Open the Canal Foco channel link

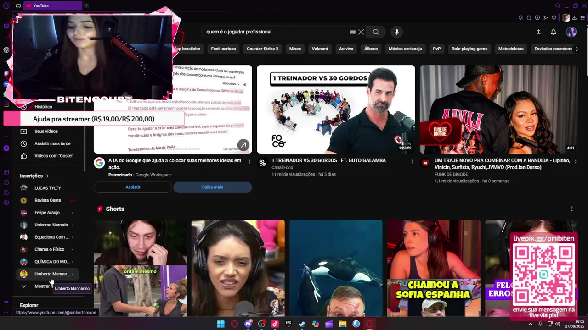click(x=282, y=168)
